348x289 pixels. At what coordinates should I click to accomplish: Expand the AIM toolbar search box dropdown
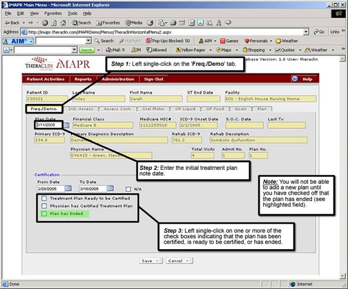click(89, 41)
